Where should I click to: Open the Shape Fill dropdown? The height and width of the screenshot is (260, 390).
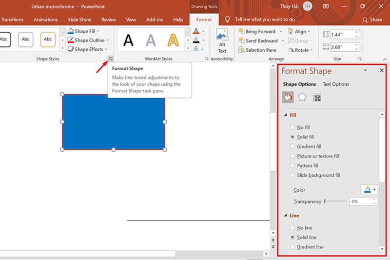[x=86, y=31]
